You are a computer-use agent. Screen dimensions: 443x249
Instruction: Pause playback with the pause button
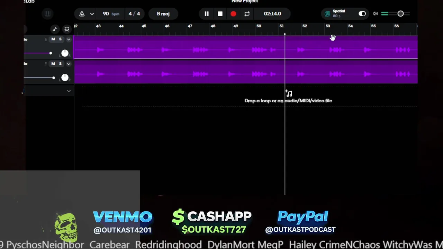tap(207, 14)
